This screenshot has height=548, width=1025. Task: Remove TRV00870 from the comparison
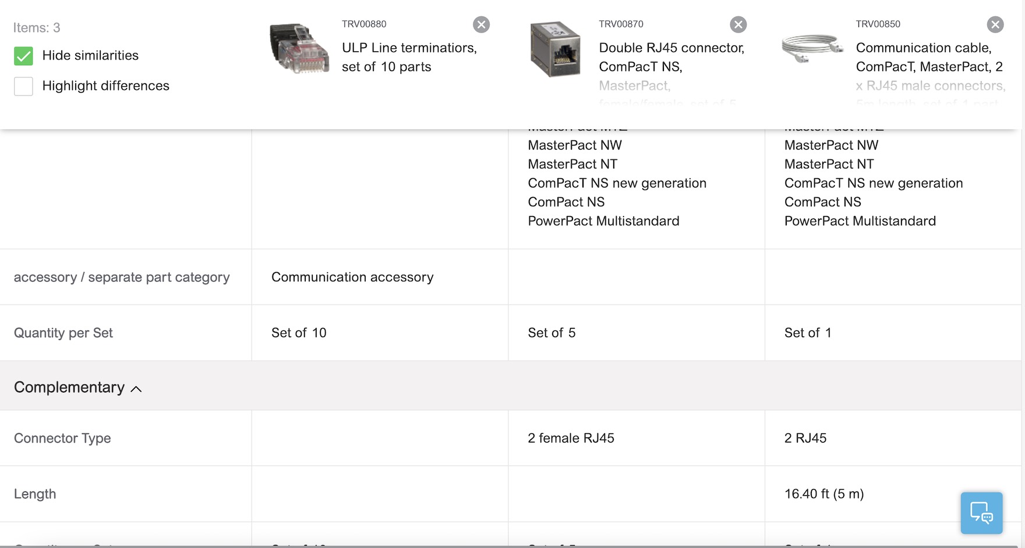click(x=738, y=24)
